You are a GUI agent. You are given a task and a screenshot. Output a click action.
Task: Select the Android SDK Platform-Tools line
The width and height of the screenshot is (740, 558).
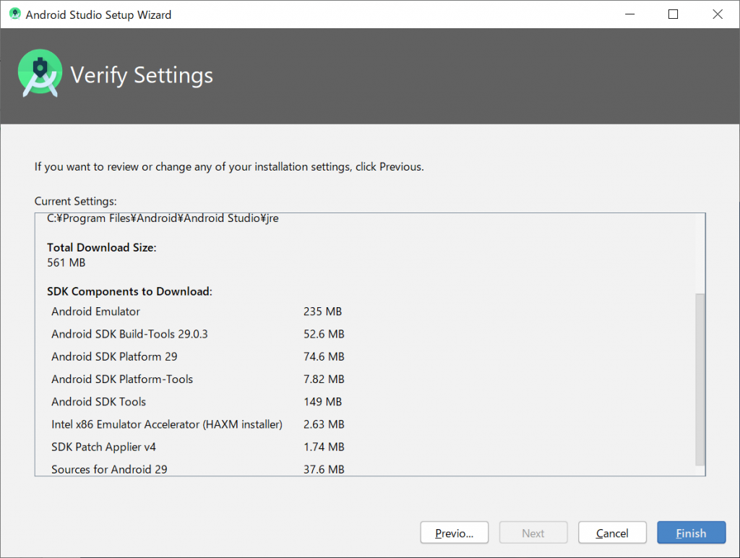point(122,379)
